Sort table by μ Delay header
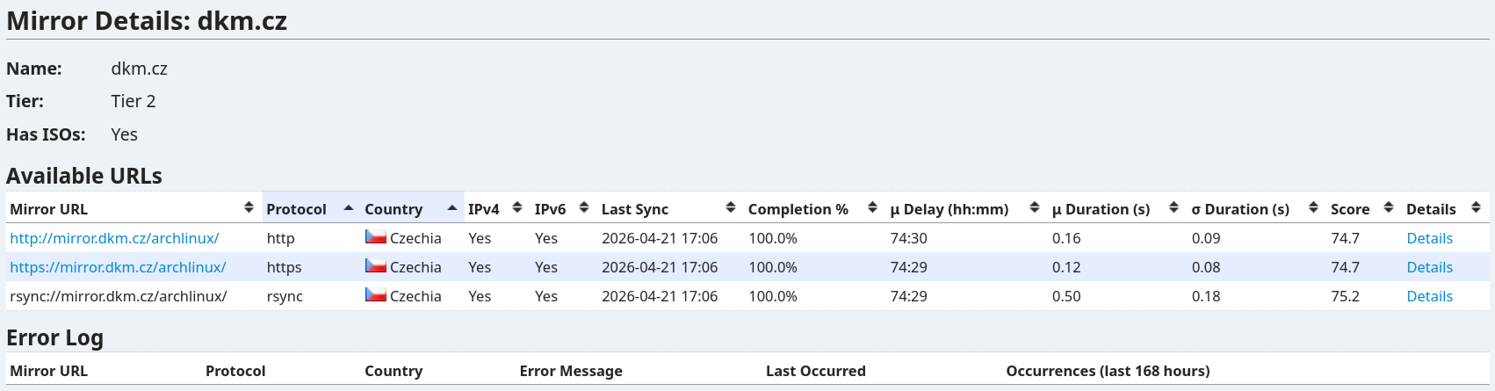 coord(949,209)
